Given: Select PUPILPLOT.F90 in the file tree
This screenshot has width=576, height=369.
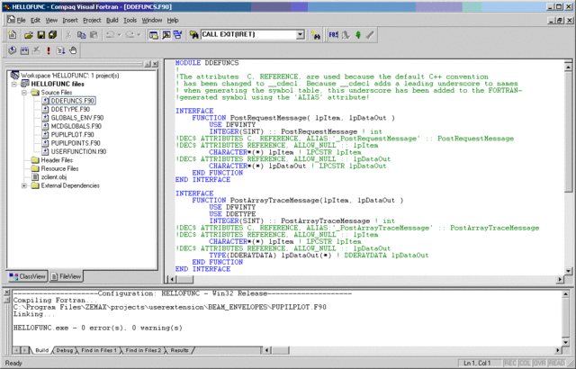Looking at the screenshot, I should (72, 135).
